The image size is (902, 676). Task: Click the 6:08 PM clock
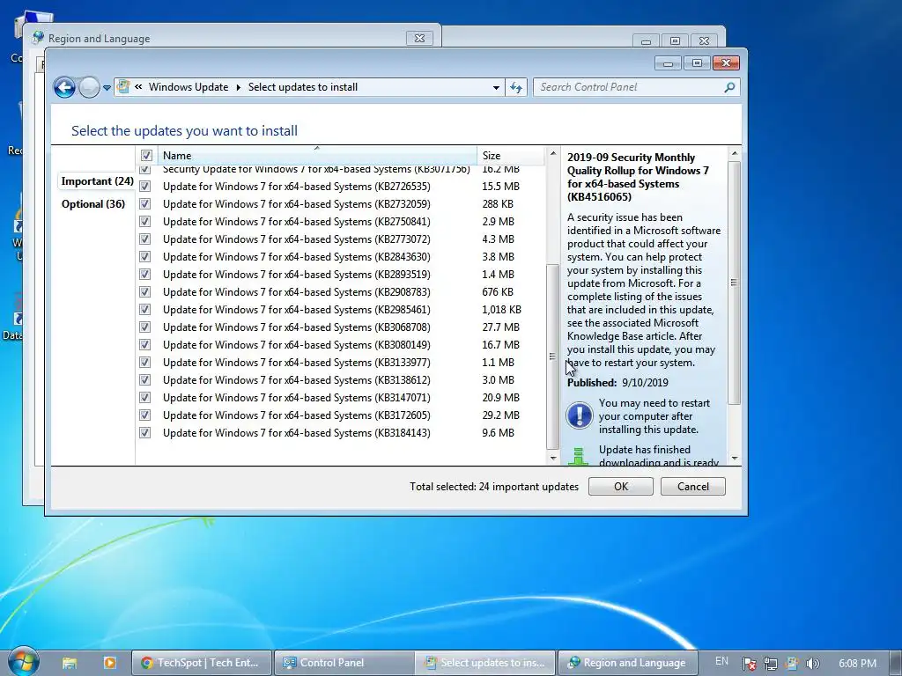click(x=857, y=664)
